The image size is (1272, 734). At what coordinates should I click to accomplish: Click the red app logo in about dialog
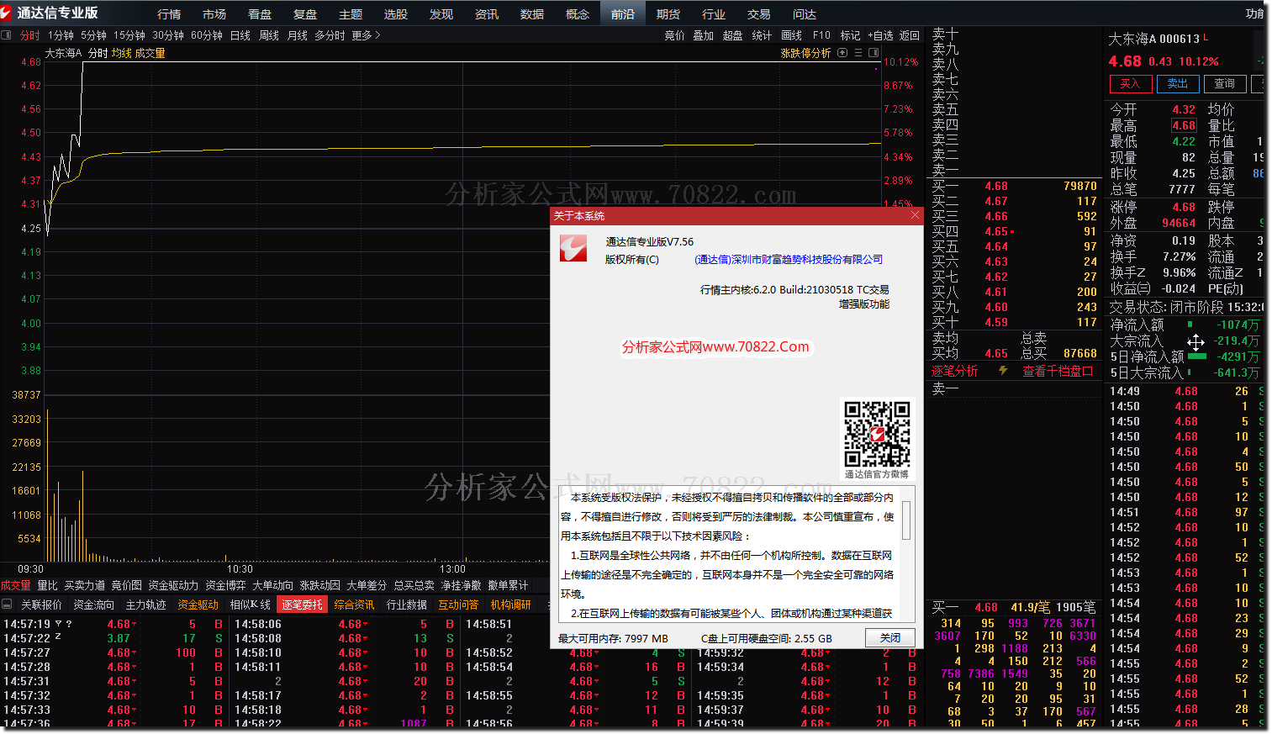click(573, 248)
